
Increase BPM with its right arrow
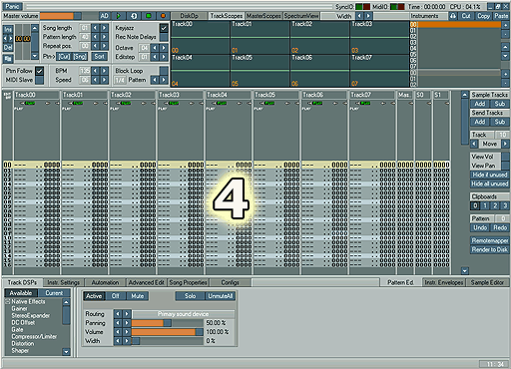coord(105,71)
